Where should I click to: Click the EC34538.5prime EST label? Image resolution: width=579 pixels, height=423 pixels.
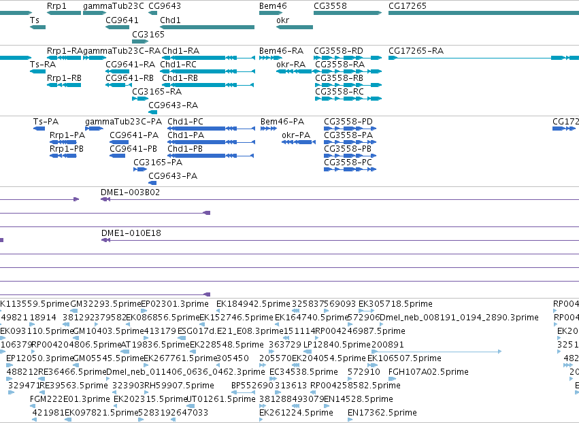303,372
